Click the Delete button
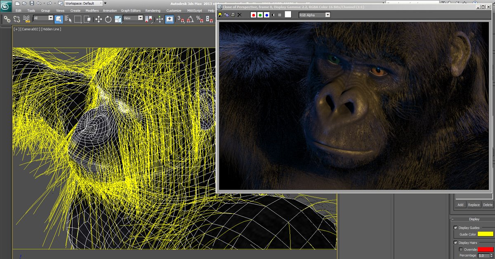The image size is (495, 259). 488,205
